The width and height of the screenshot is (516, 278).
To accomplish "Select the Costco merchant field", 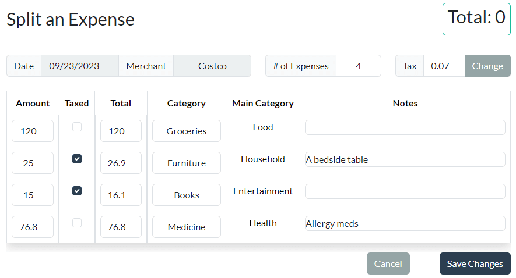I will point(212,66).
